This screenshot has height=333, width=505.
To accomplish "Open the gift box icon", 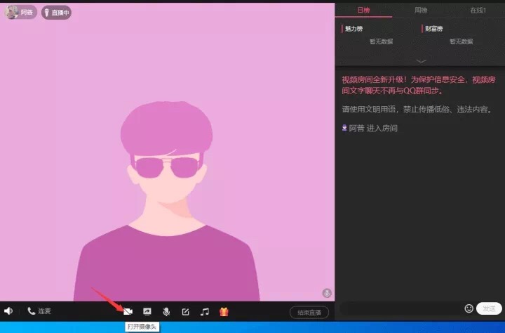I will coord(224,311).
